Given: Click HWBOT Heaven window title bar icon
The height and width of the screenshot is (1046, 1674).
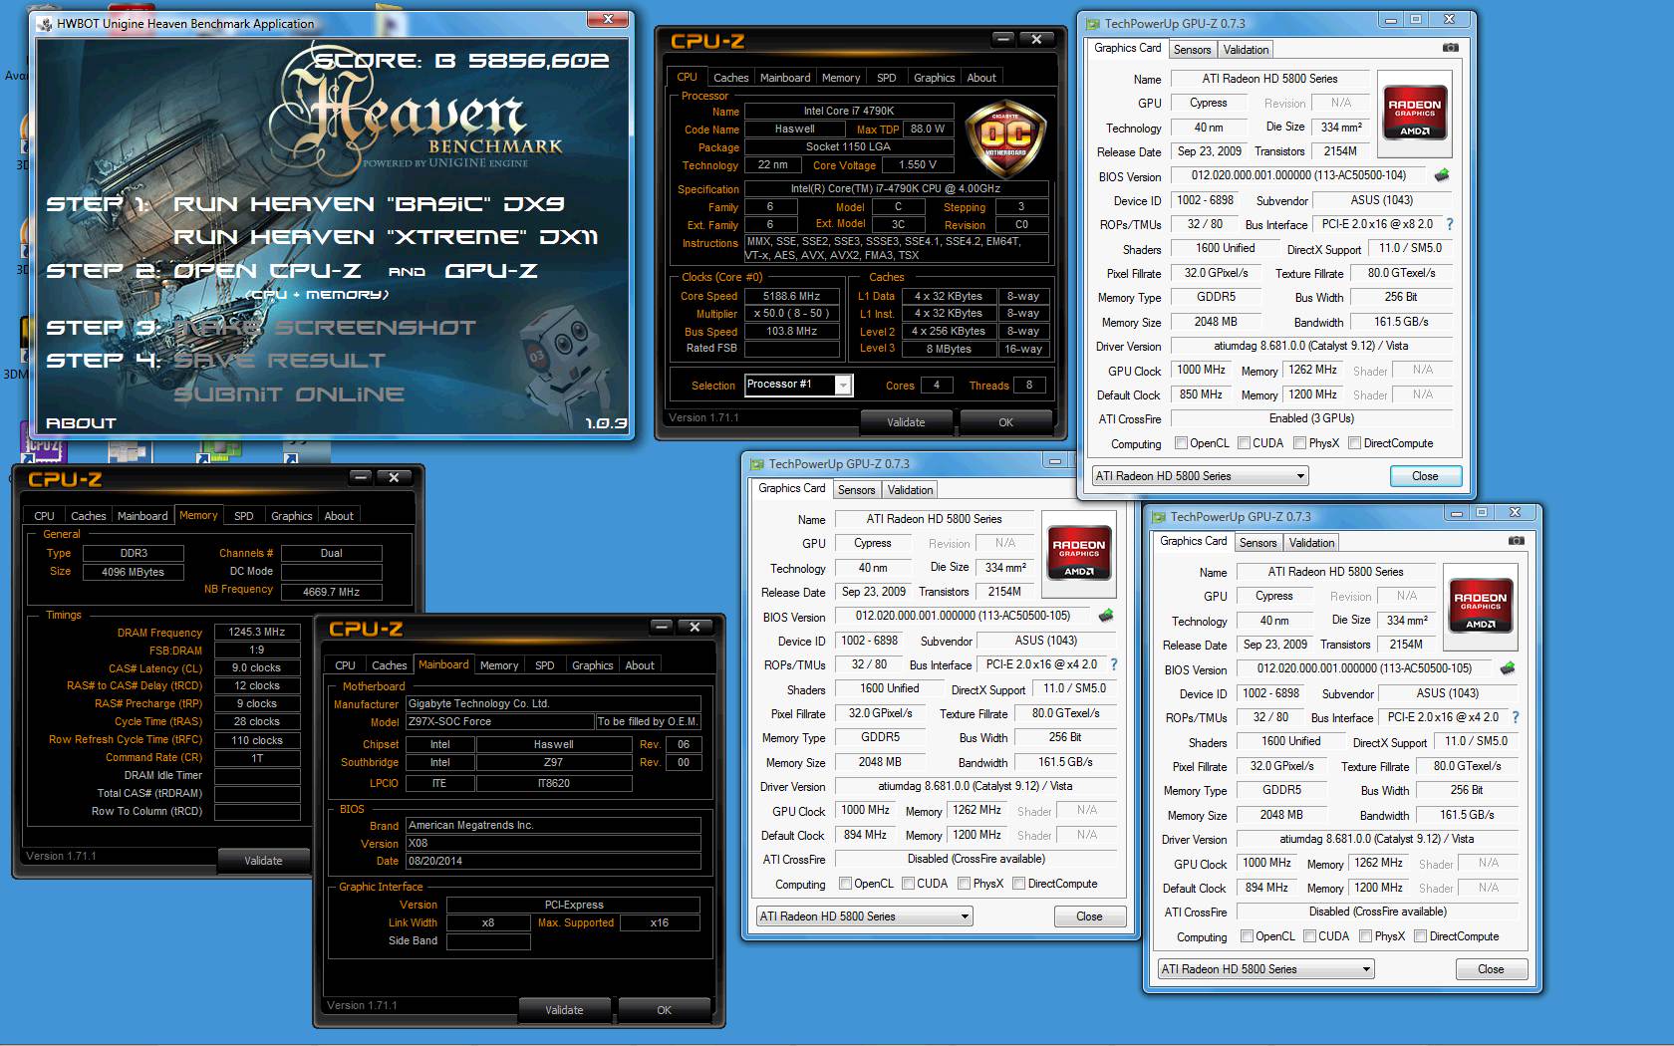Looking at the screenshot, I should tap(45, 24).
